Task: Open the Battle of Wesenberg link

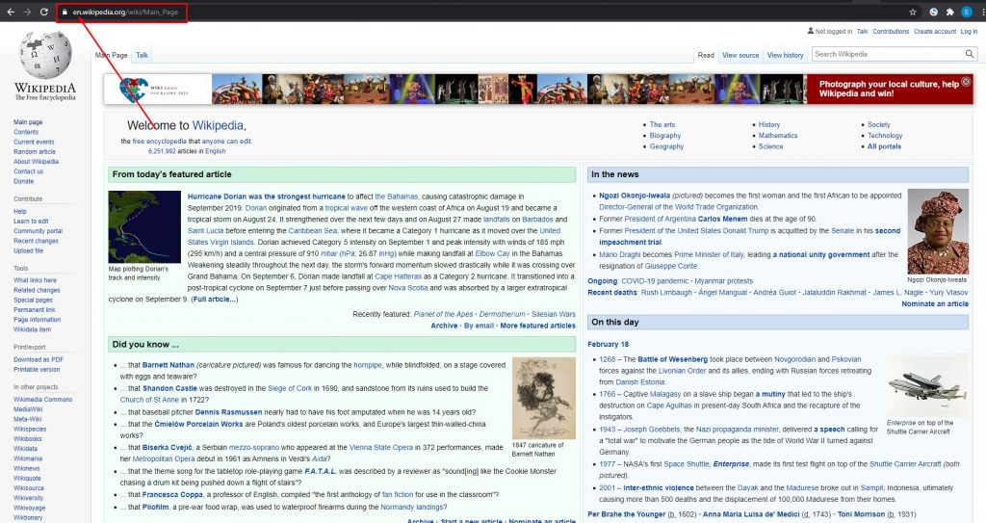Action: pyautogui.click(x=673, y=359)
